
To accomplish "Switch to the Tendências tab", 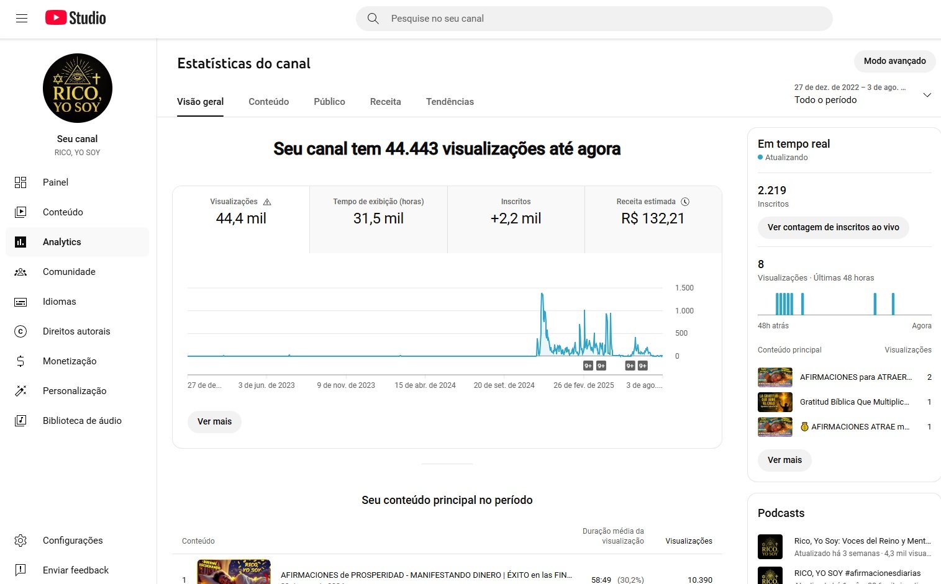I will (450, 102).
